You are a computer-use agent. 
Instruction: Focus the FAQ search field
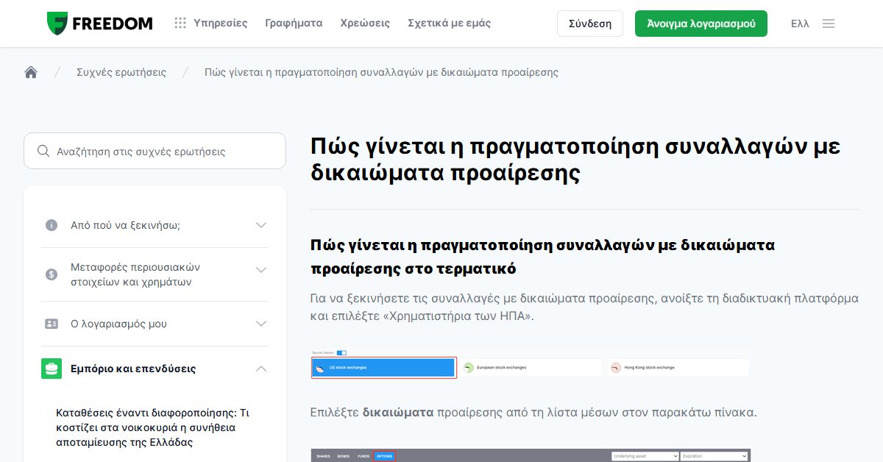[x=155, y=151]
